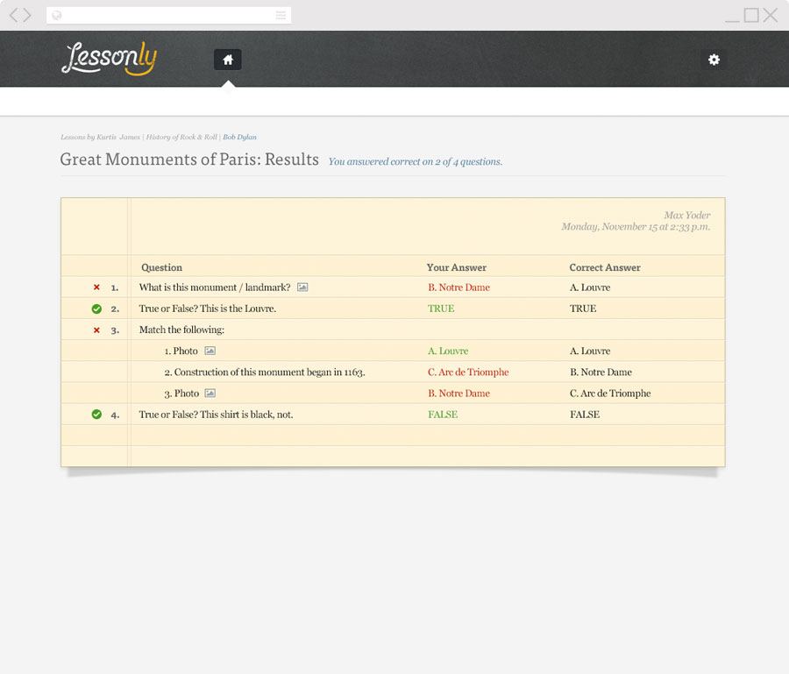Open 'Lessons by Kurtis James' breadcrumb link
Viewport: 789px width, 674px height.
[x=100, y=138]
